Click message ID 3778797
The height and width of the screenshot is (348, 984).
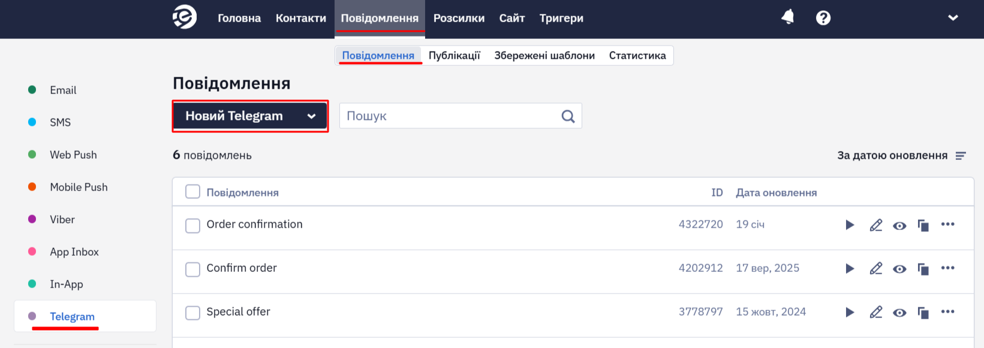pos(700,311)
